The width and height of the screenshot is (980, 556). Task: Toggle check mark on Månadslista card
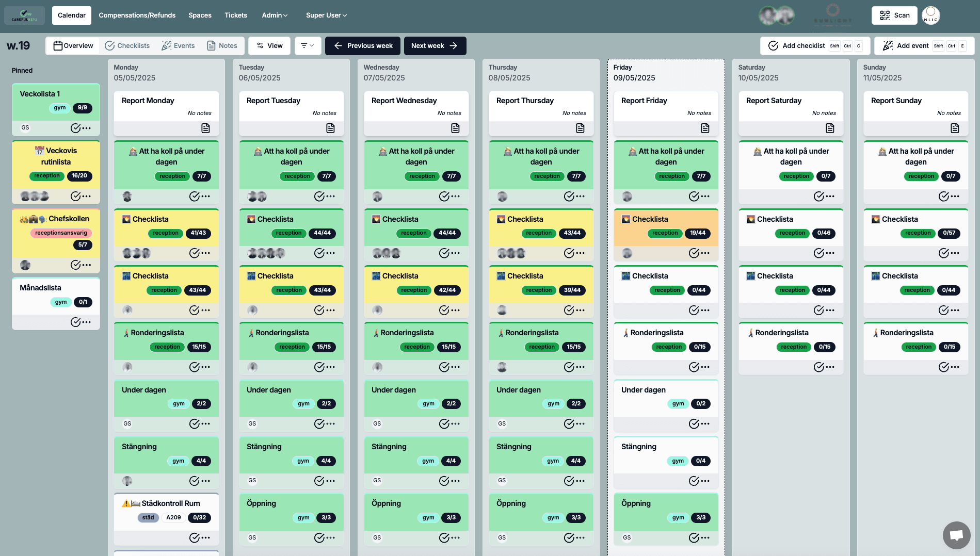tap(76, 322)
